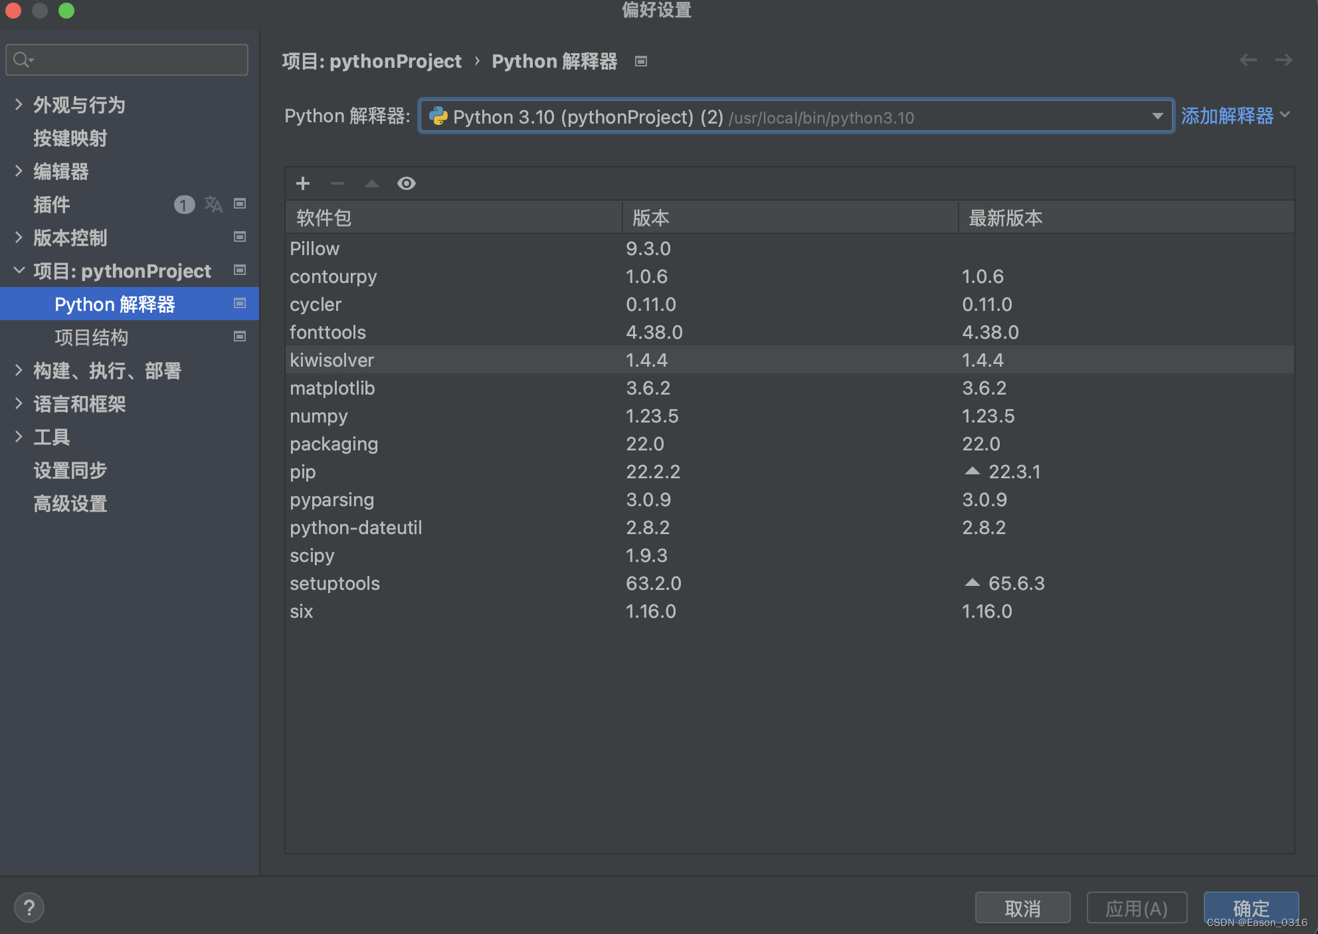The image size is (1318, 934).
Task: Select the python-dateutil package row
Action: coord(790,527)
